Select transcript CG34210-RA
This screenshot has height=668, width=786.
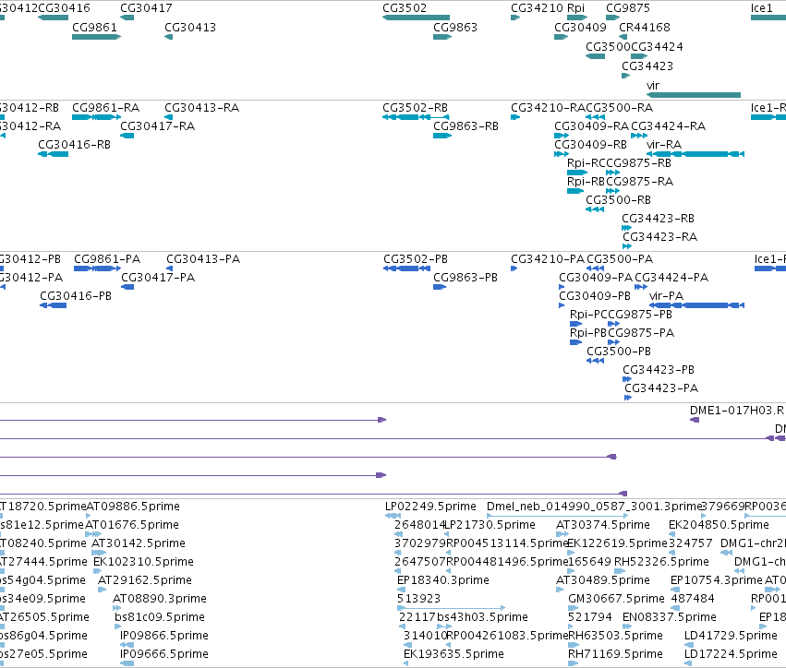tap(515, 117)
